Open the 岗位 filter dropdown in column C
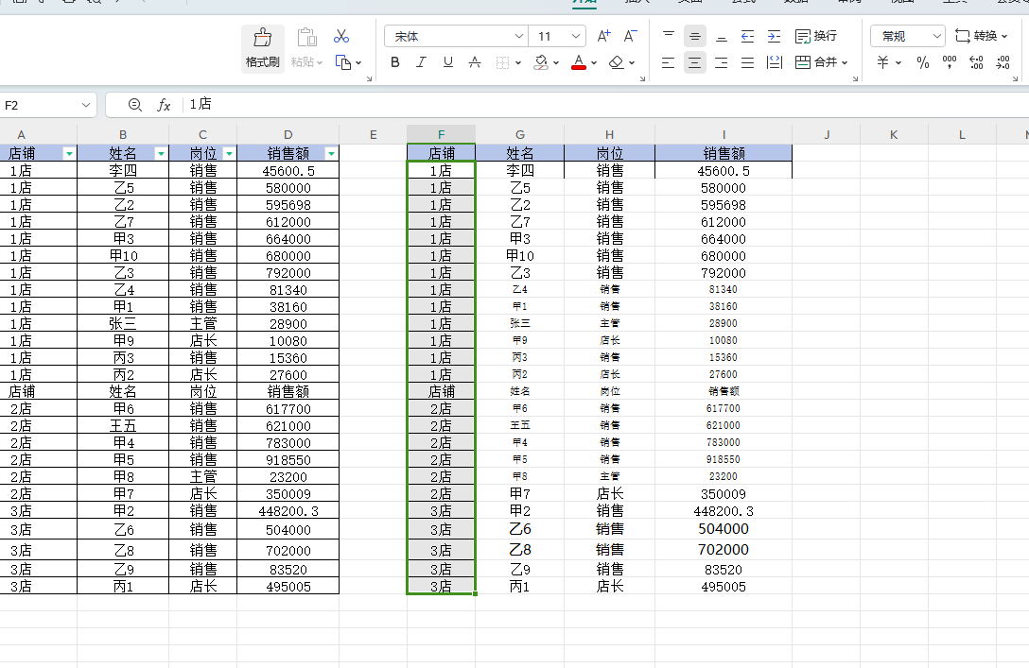 229,153
